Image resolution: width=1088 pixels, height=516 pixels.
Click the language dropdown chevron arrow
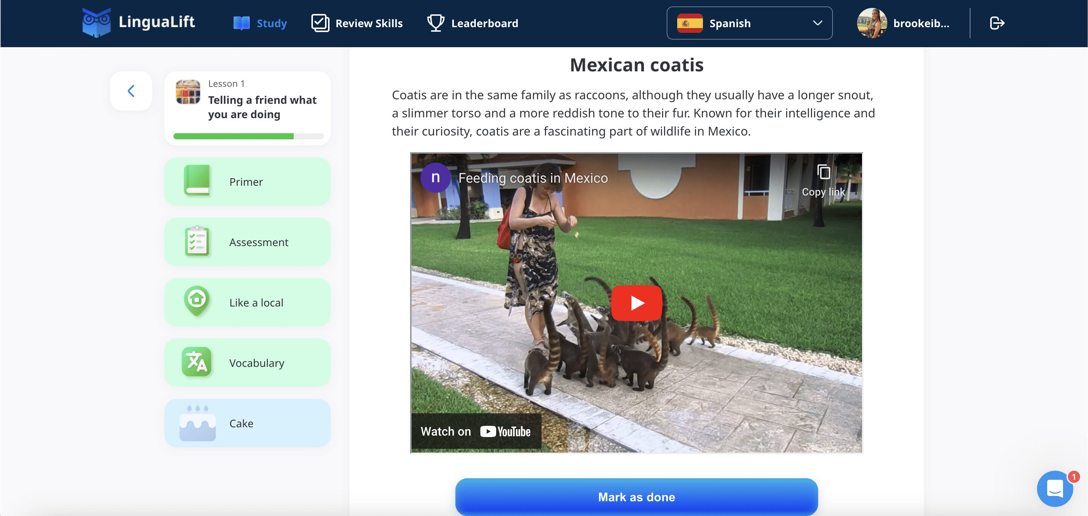[x=817, y=23]
